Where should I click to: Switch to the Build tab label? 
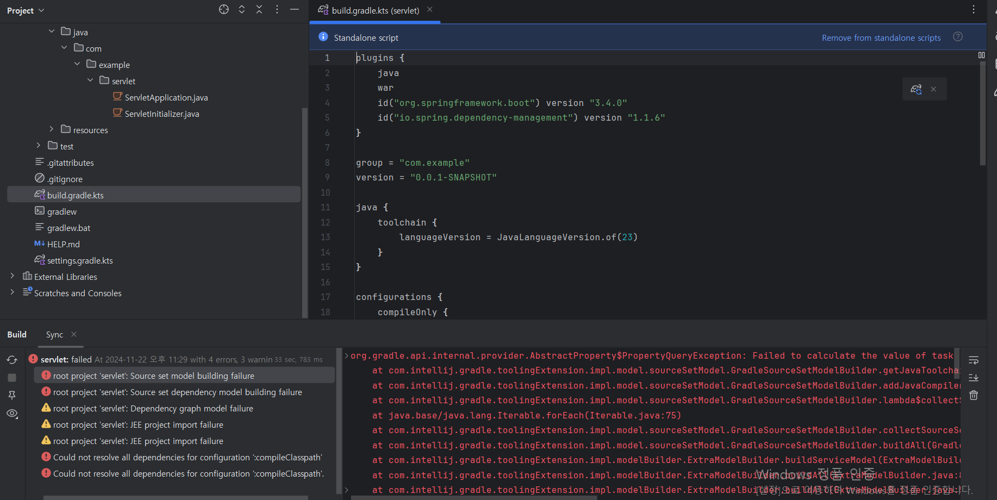coord(17,334)
